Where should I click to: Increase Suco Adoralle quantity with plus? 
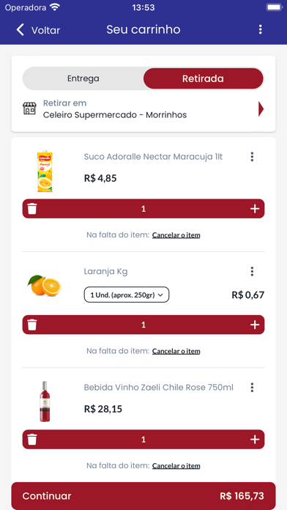coord(255,209)
